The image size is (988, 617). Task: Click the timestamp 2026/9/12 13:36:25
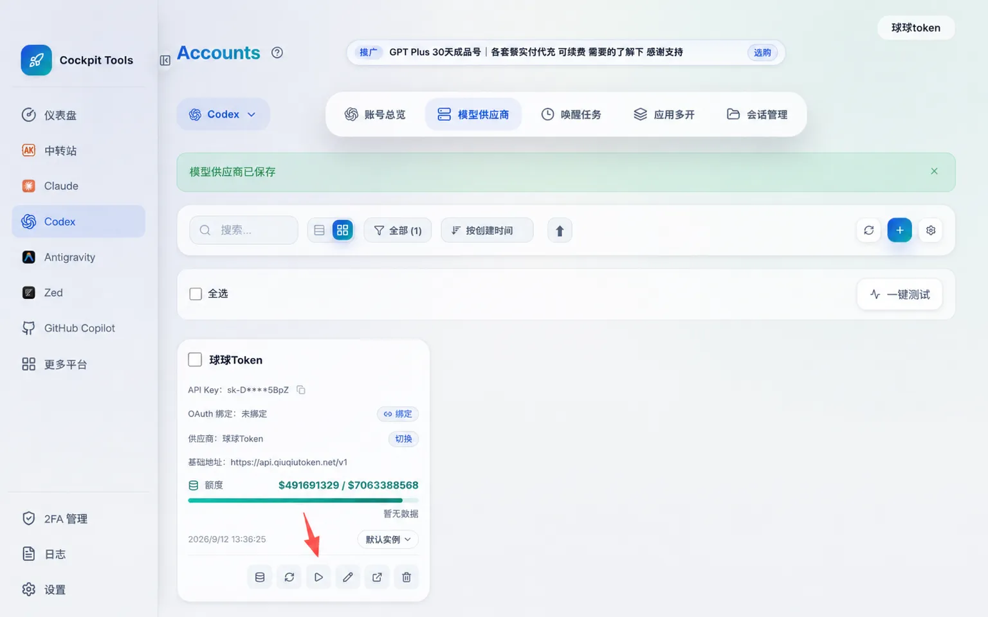point(227,539)
